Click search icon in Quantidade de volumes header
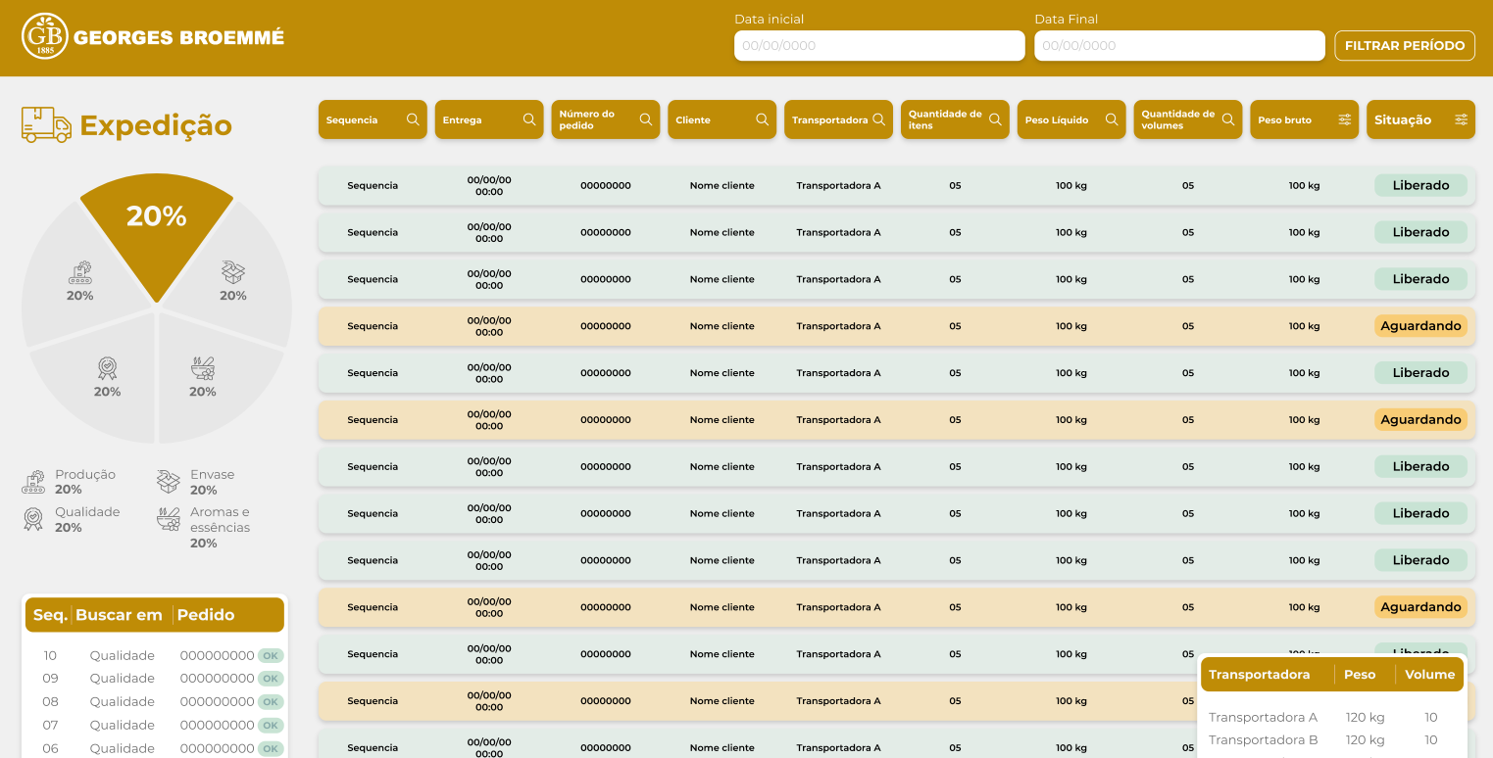The image size is (1493, 758). click(x=1228, y=119)
